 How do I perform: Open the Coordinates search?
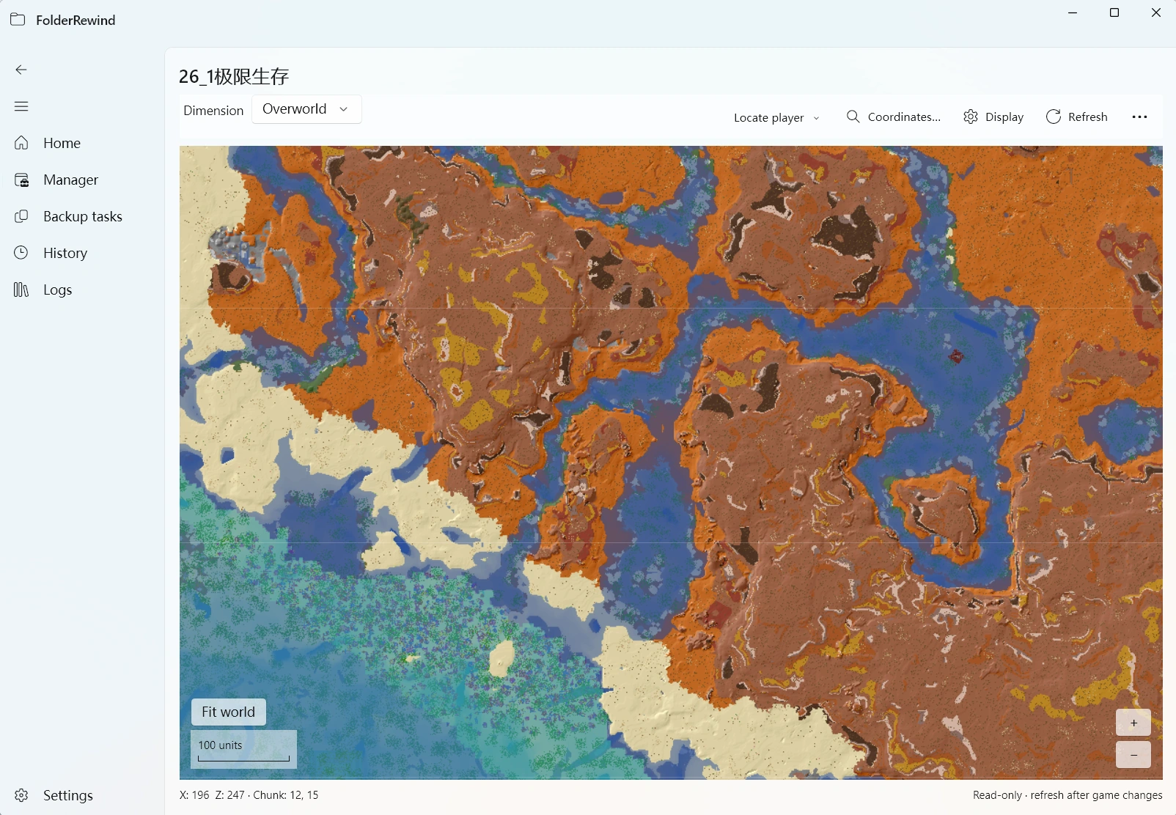pyautogui.click(x=893, y=117)
